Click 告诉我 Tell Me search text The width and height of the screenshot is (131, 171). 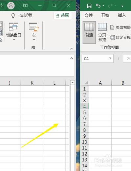point(26,15)
